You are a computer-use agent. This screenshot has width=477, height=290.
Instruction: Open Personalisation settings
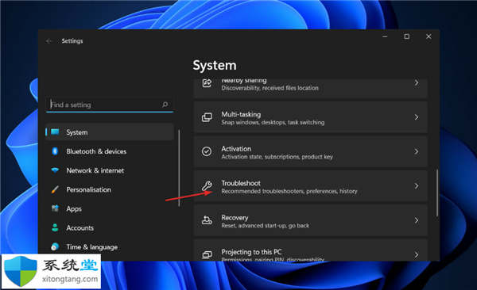coord(110,189)
